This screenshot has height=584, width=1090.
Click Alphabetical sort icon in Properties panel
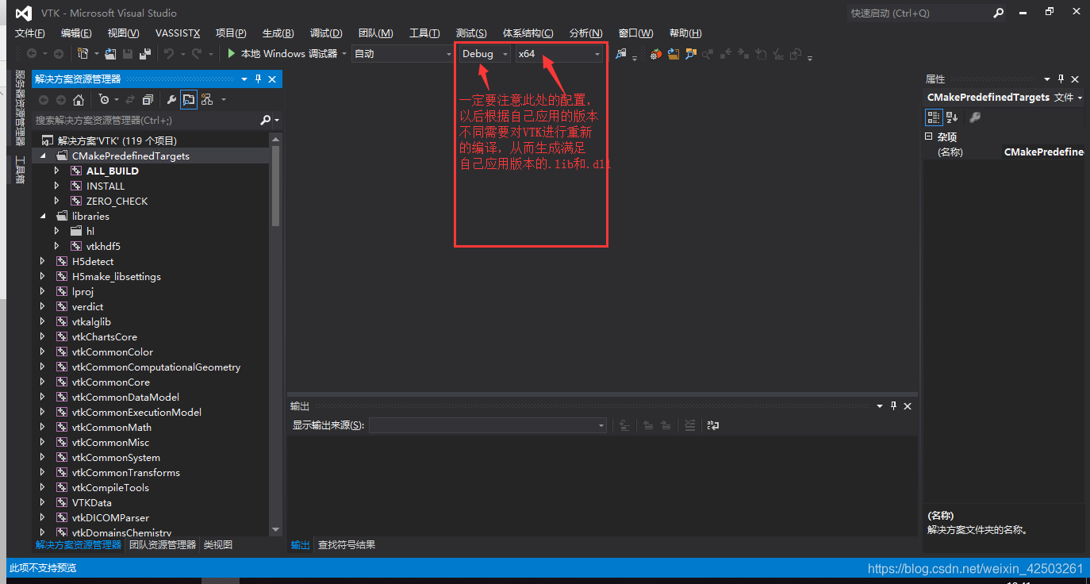coord(951,117)
